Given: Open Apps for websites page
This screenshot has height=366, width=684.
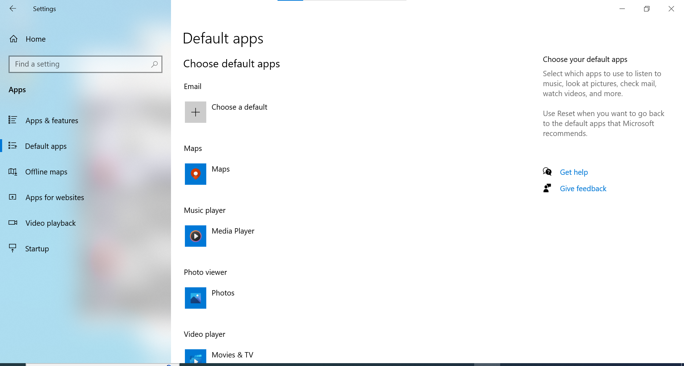Looking at the screenshot, I should click(x=55, y=198).
